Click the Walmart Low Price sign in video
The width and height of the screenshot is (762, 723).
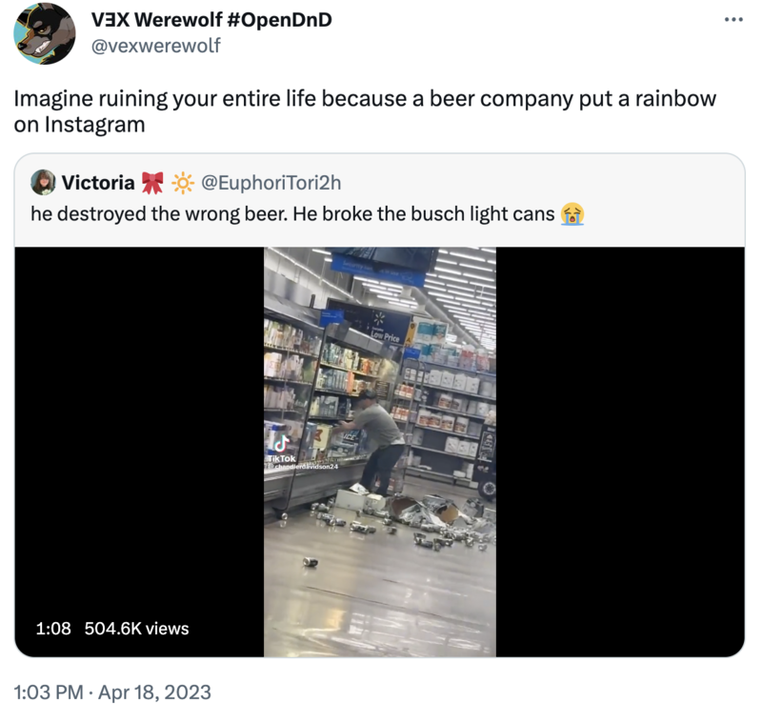point(386,335)
